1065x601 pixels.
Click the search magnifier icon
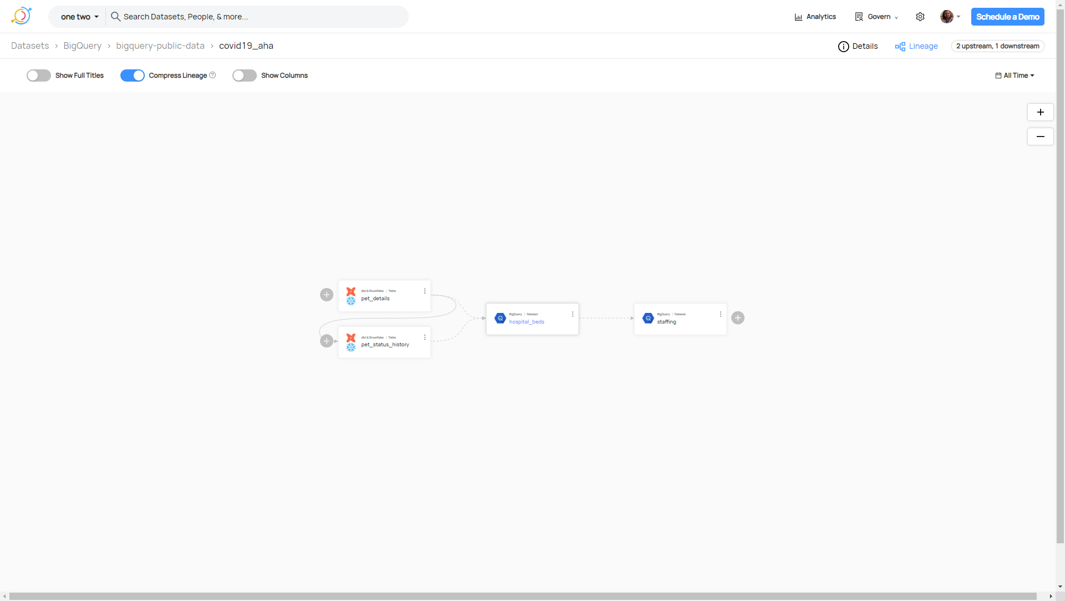(115, 17)
